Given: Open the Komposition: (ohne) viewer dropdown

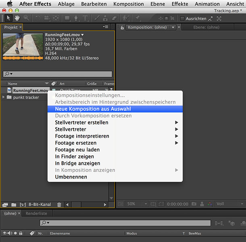Looking at the screenshot, I should point(173,27).
